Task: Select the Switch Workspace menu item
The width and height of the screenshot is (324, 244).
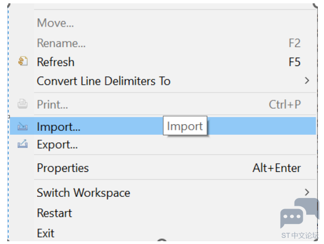Action: pos(83,193)
